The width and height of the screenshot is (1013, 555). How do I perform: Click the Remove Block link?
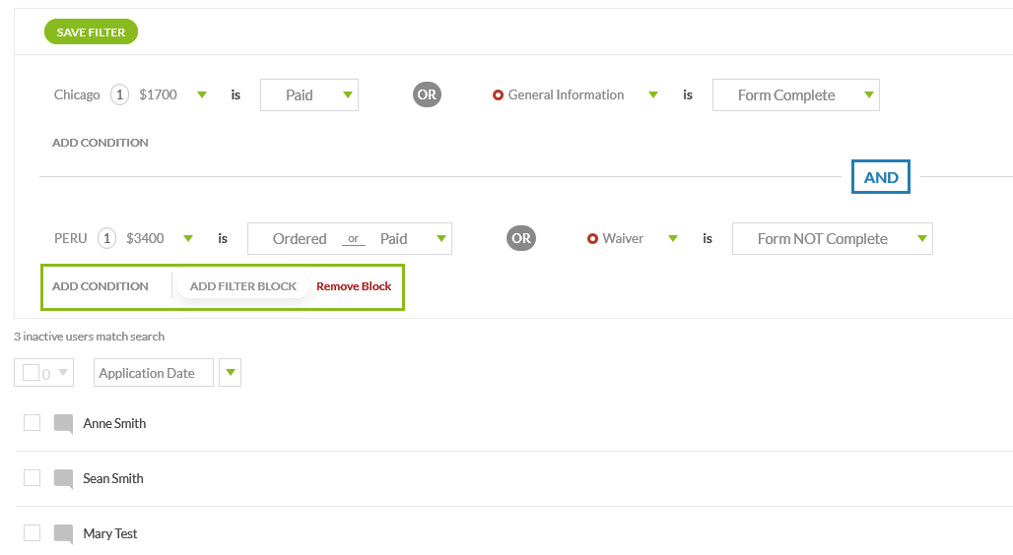[x=354, y=286]
